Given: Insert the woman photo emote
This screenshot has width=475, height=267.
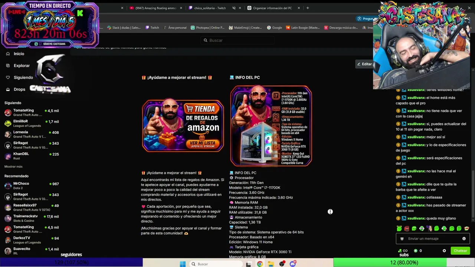Looking at the screenshot, I should pyautogui.click(x=429, y=228).
